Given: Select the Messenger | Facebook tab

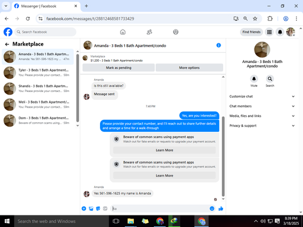Looking at the screenshot, I should (x=46, y=6).
